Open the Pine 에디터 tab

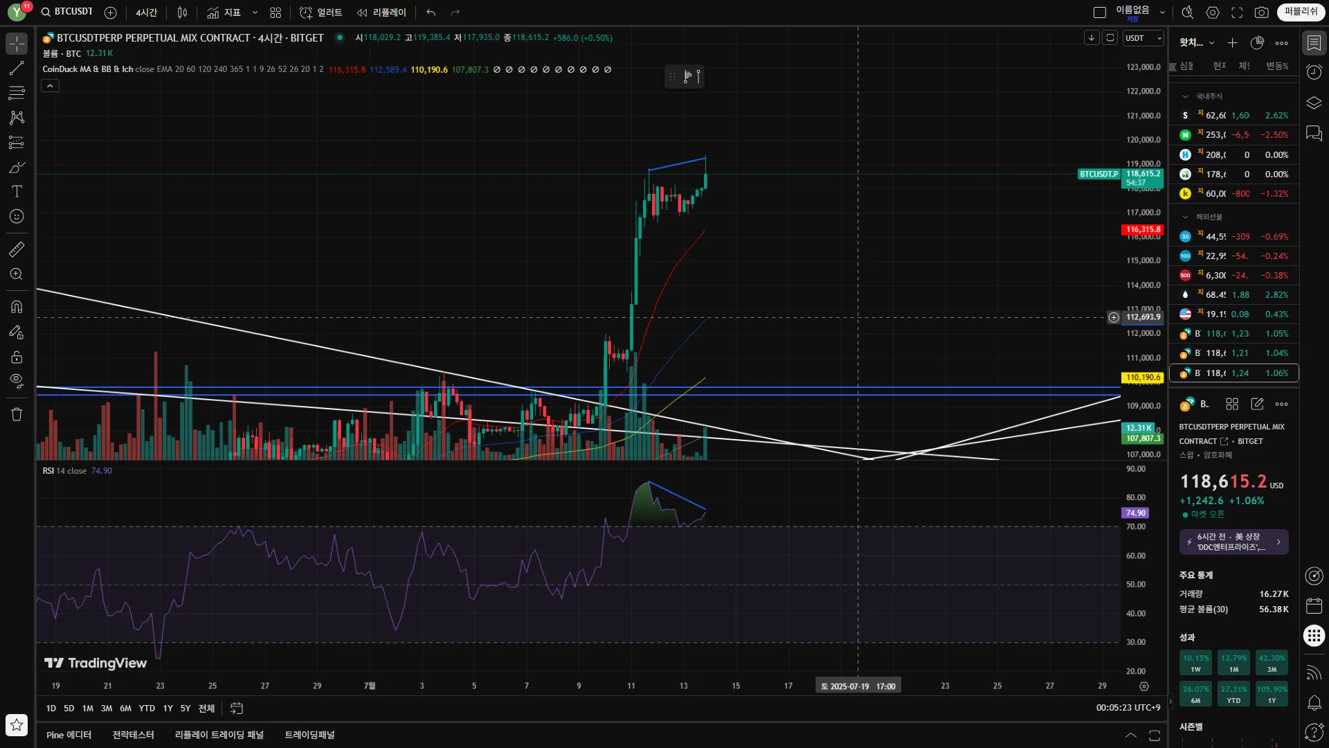(69, 735)
